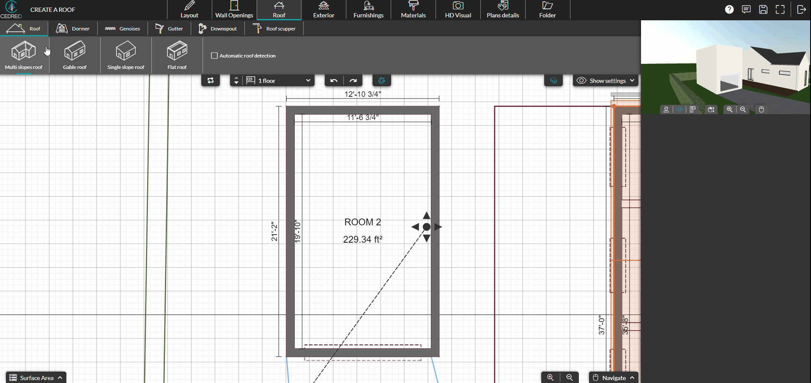The width and height of the screenshot is (811, 383).
Task: Open Plans details
Action: (x=502, y=9)
